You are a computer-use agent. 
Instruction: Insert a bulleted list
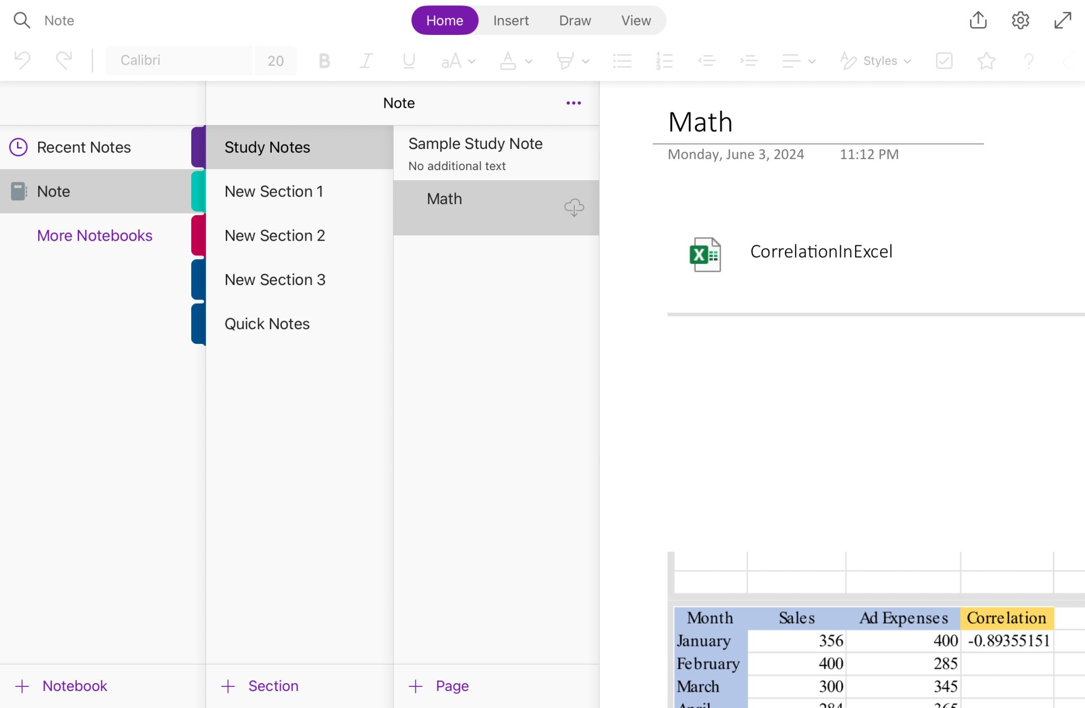pyautogui.click(x=622, y=60)
